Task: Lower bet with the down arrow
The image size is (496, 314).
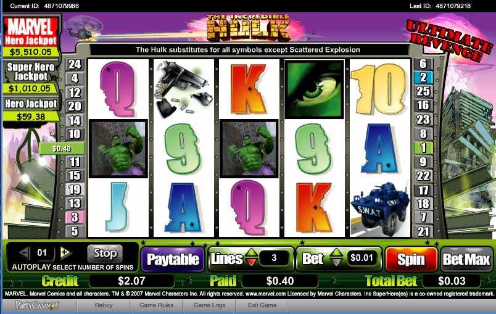Action: point(336,262)
